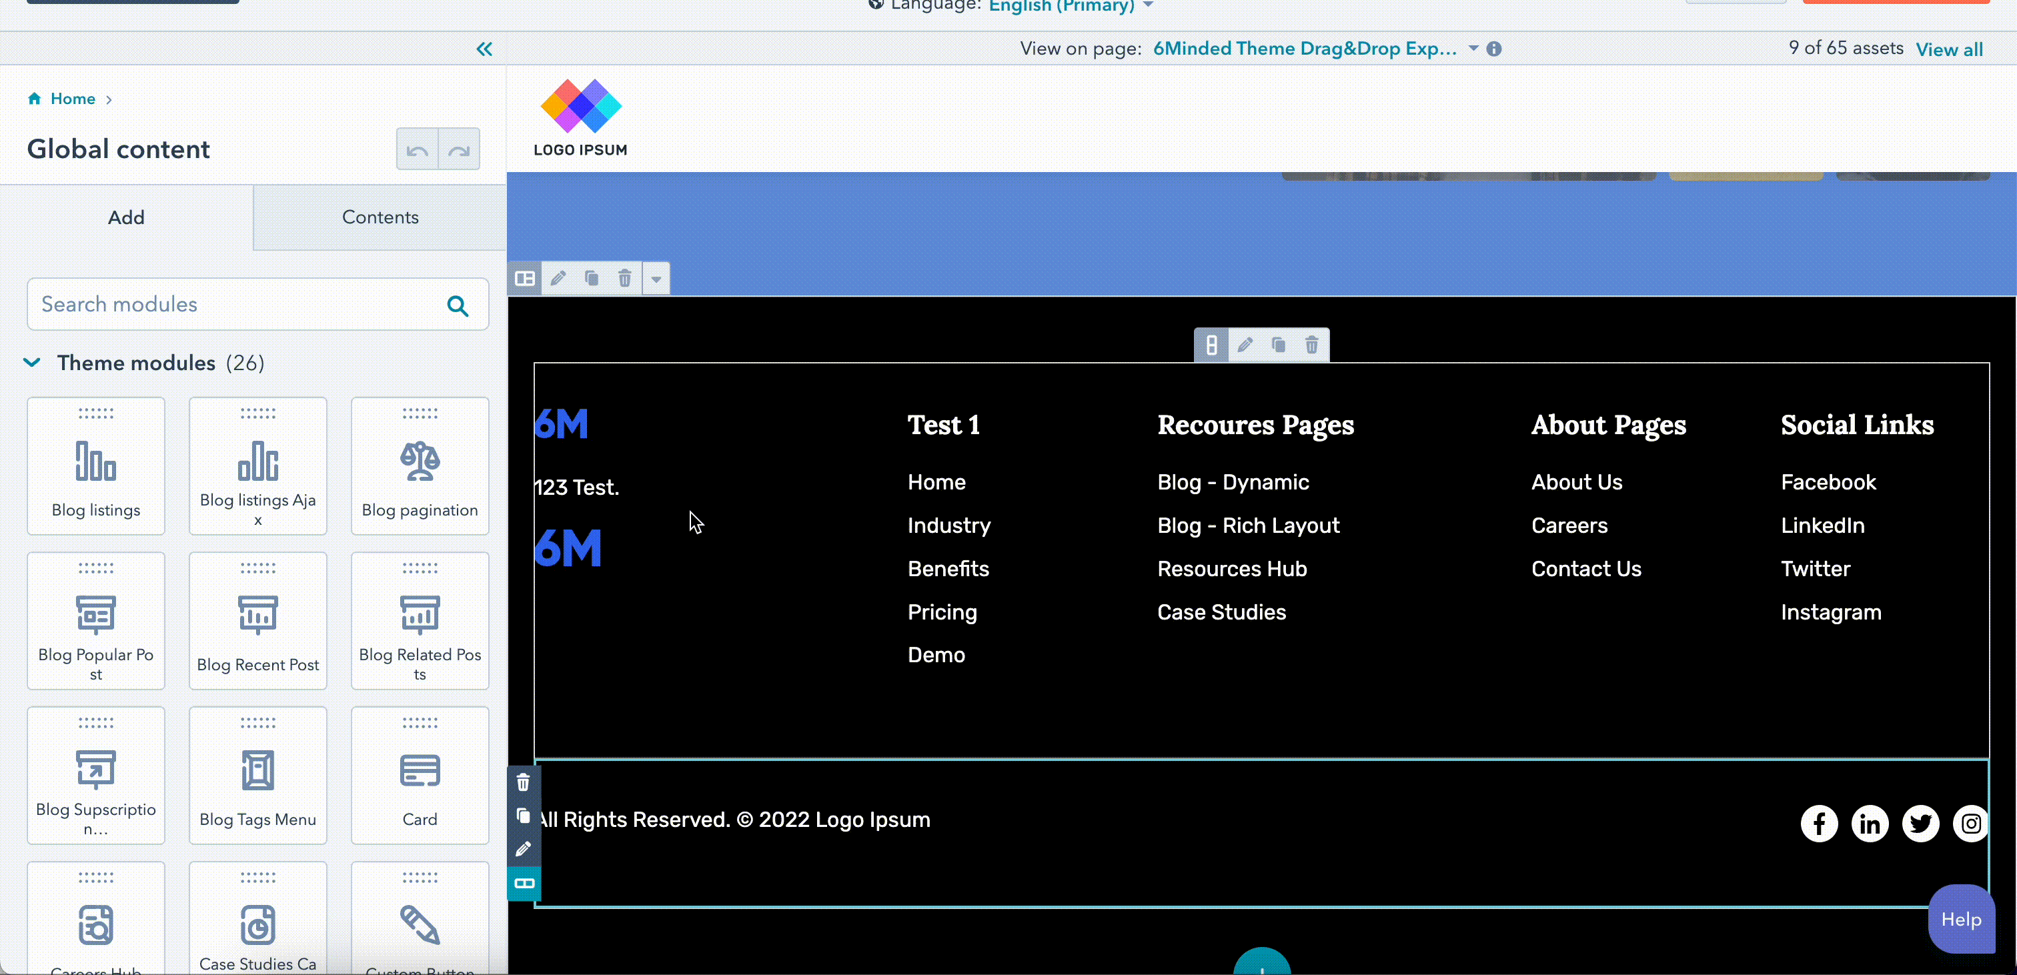This screenshot has width=2017, height=975.
Task: Open the Help button
Action: tap(1960, 920)
